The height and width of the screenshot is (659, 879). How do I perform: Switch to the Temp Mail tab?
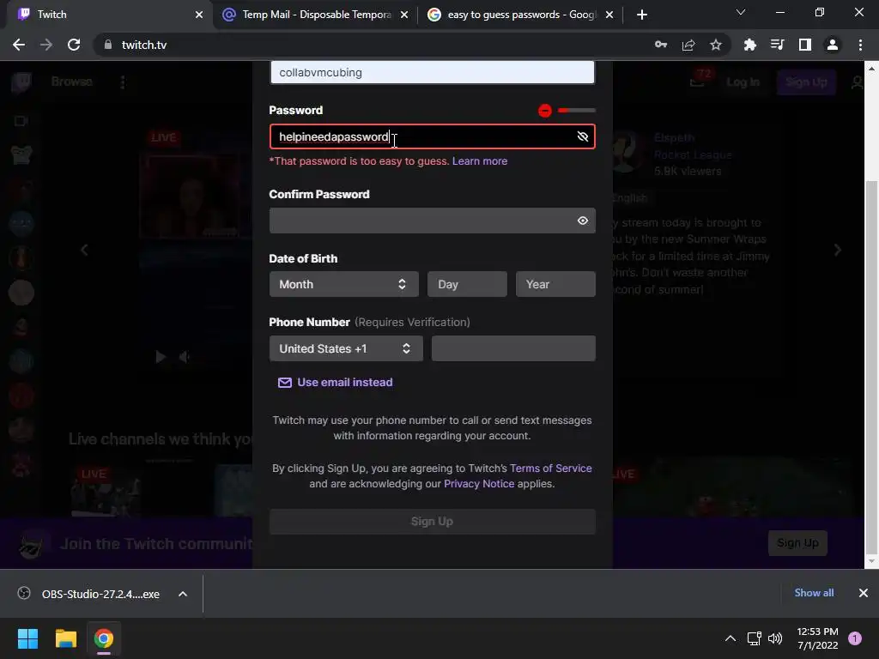314,15
